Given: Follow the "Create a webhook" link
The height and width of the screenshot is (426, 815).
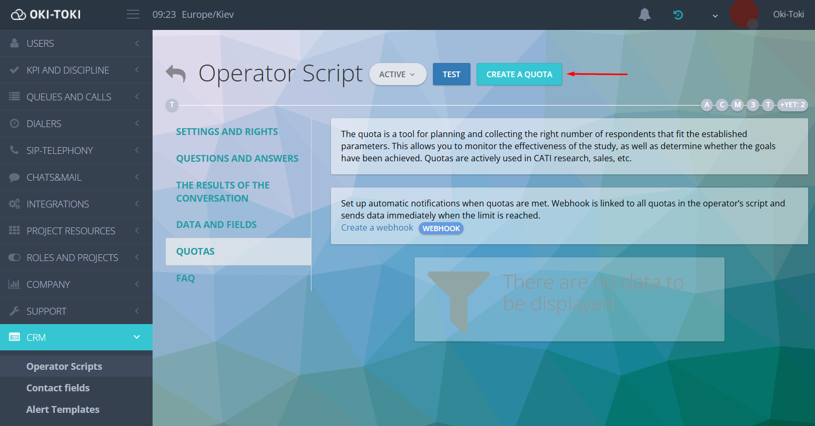Looking at the screenshot, I should pyautogui.click(x=377, y=227).
